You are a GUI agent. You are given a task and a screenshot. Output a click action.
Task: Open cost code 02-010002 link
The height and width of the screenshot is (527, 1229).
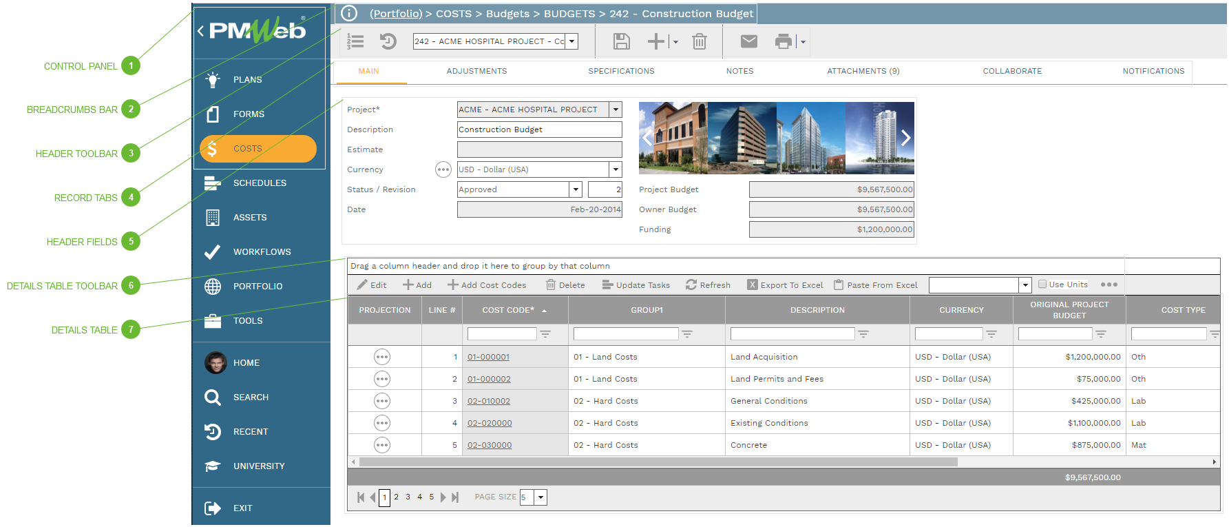coord(489,401)
